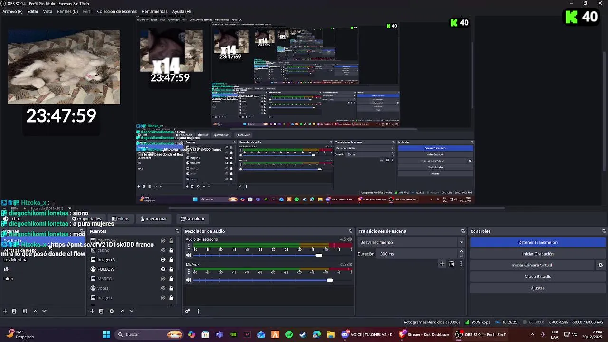Enable Modo Estudio button
The width and height of the screenshot is (608, 342).
coord(538,276)
